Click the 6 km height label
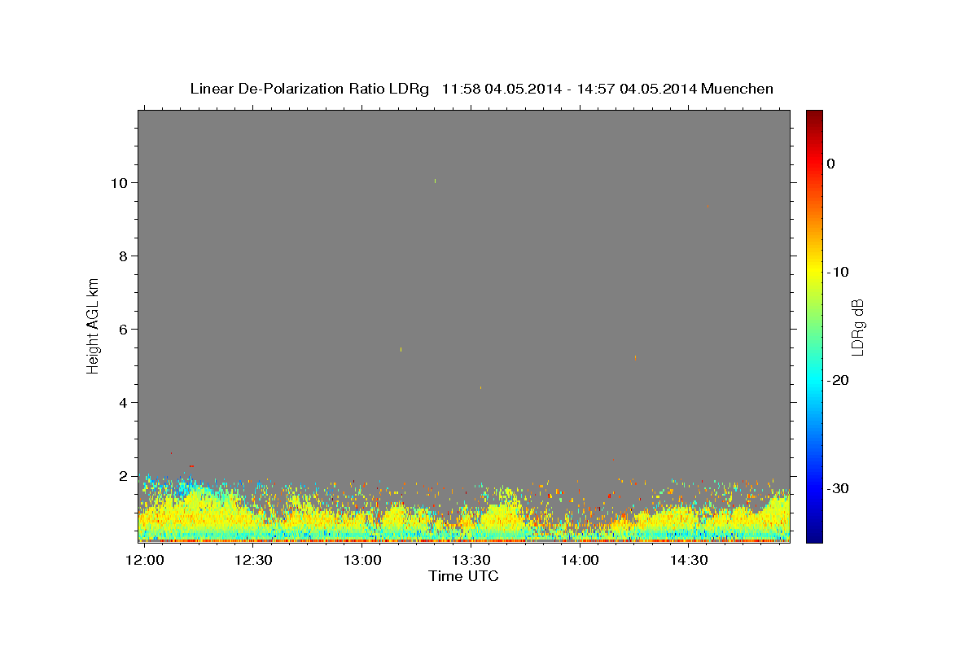Screen dimensions: 977x651 point(122,329)
